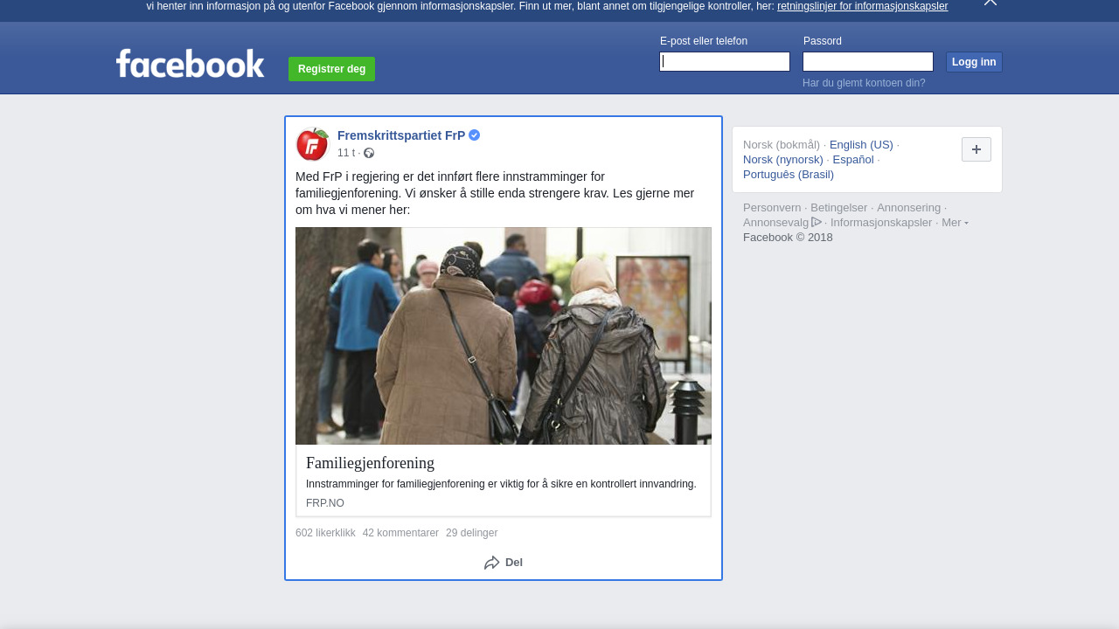Open Informasjonskapsler footer link
This screenshot has height=629, width=1119.
click(x=881, y=223)
